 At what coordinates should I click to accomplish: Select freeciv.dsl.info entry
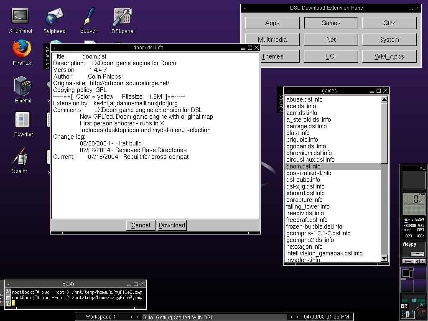click(332, 213)
